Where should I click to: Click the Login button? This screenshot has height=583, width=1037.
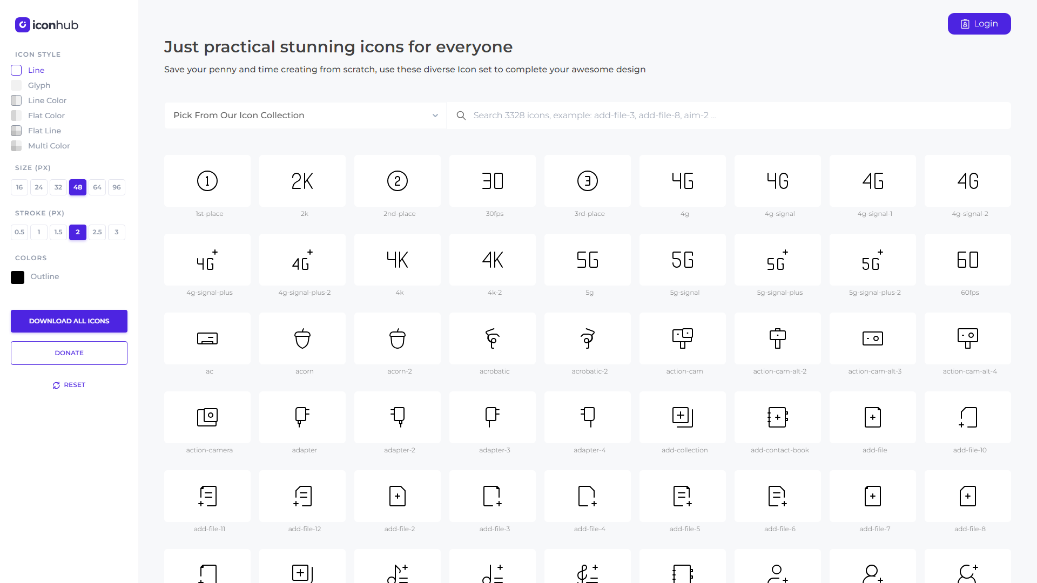(979, 24)
